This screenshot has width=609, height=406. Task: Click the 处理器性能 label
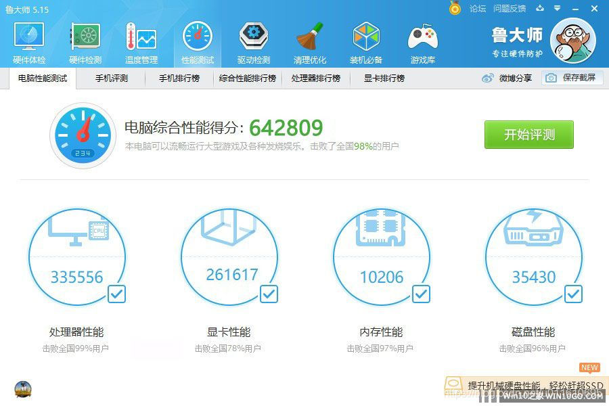pos(76,332)
